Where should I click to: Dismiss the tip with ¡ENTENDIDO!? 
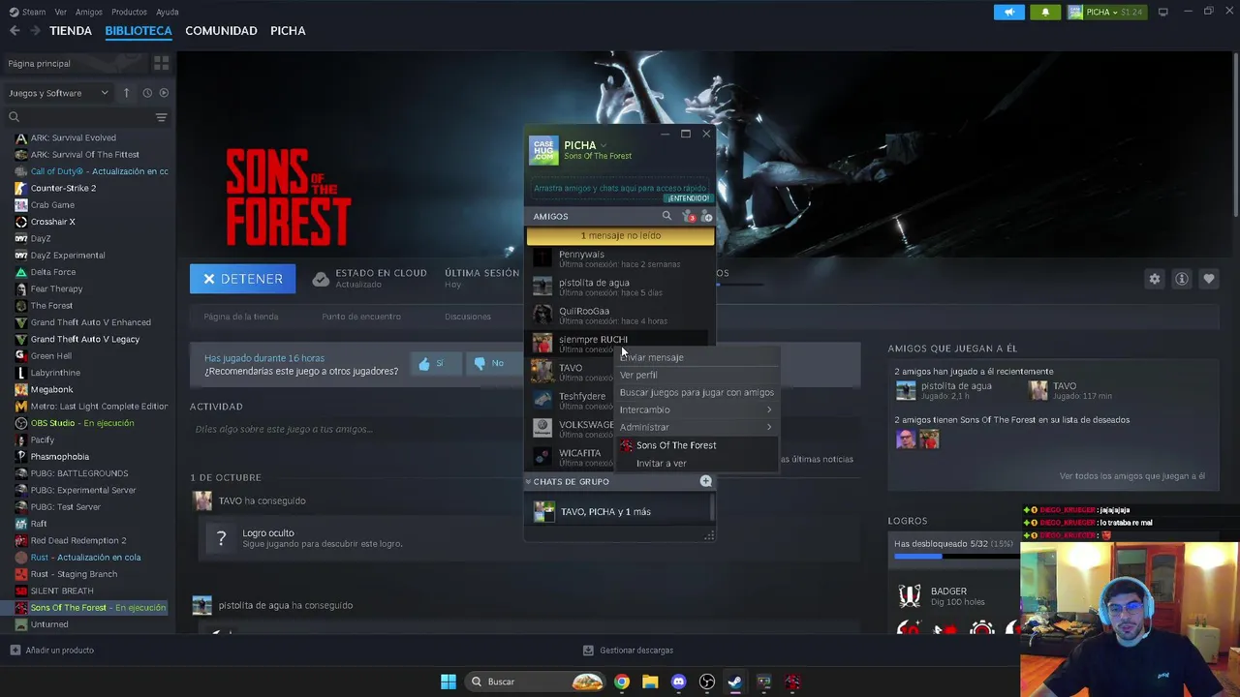pyautogui.click(x=689, y=197)
